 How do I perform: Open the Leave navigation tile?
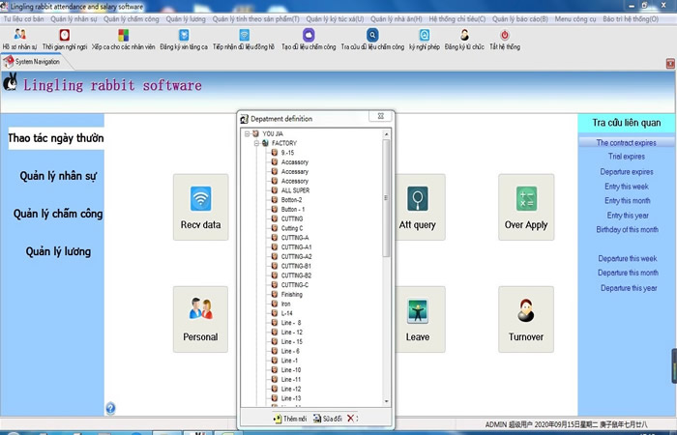(418, 319)
